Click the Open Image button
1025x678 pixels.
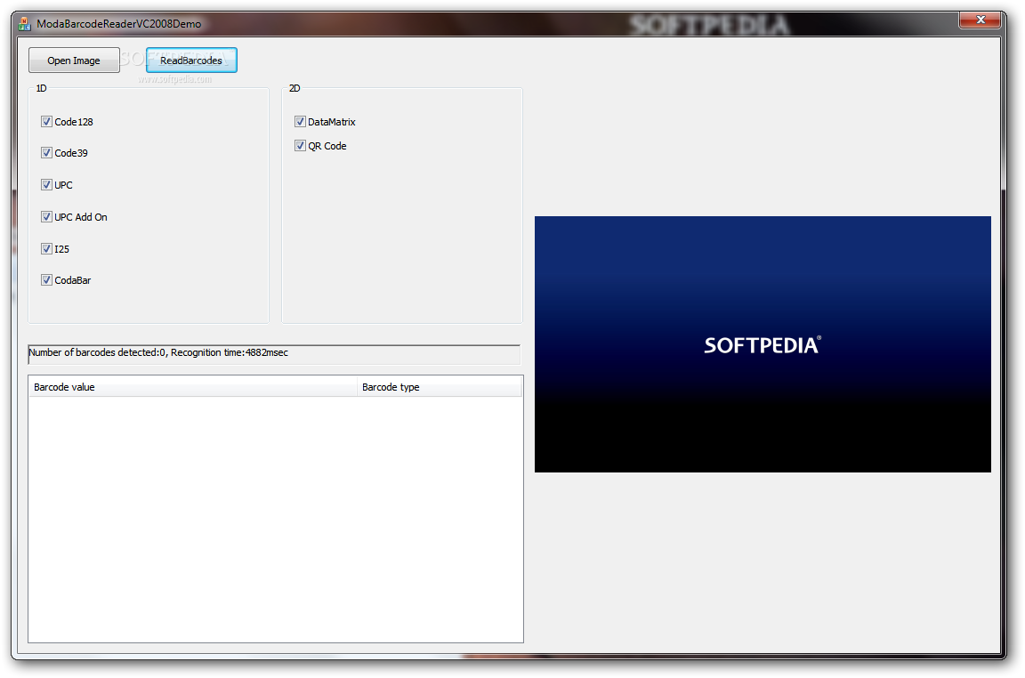tap(74, 61)
